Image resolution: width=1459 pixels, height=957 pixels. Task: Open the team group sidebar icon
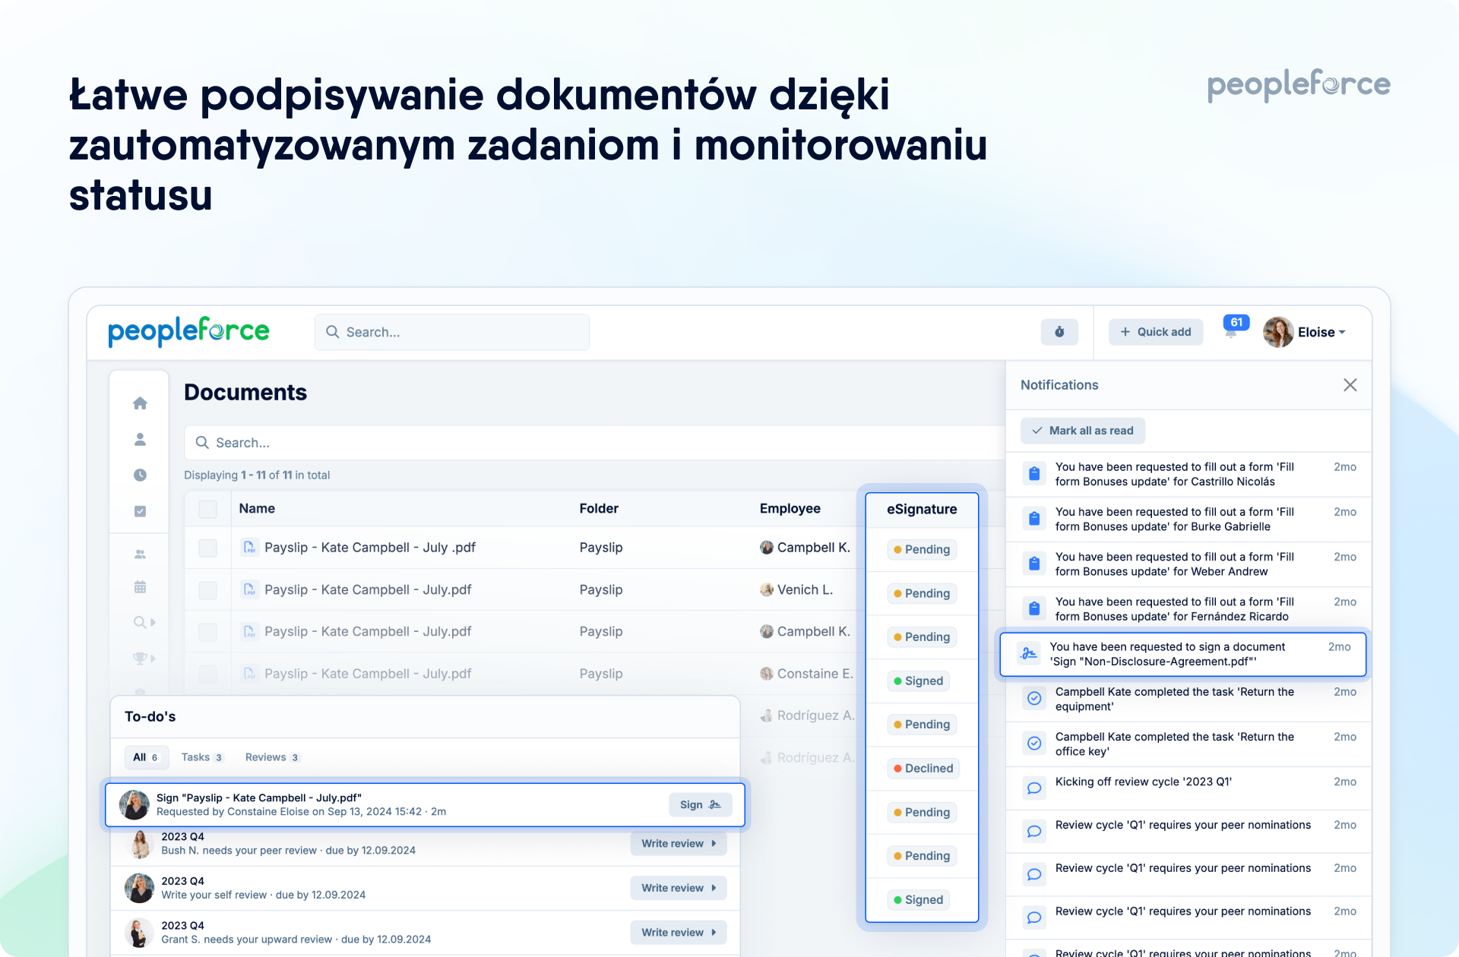click(x=140, y=554)
